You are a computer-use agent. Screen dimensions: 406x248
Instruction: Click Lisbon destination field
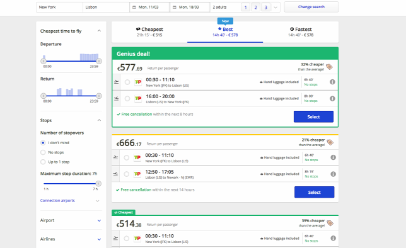tap(106, 8)
